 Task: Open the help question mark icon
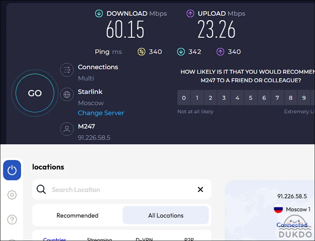click(12, 220)
